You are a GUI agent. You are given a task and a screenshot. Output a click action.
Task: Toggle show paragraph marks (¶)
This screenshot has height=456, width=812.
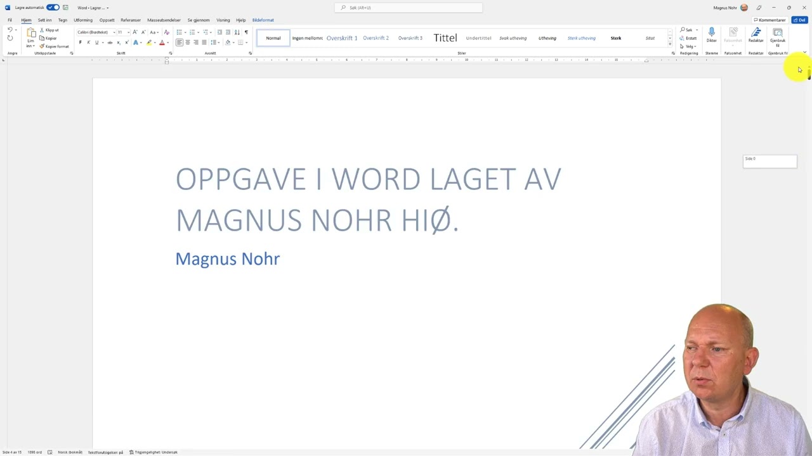246,32
